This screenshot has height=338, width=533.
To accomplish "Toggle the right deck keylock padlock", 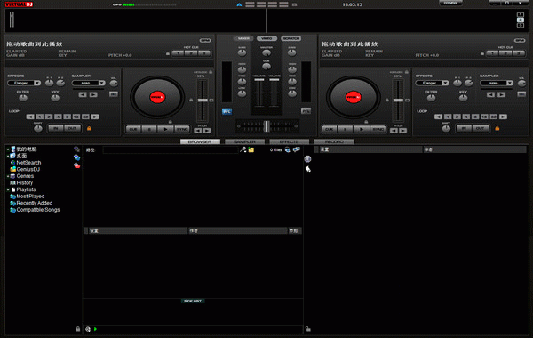I will click(x=407, y=72).
